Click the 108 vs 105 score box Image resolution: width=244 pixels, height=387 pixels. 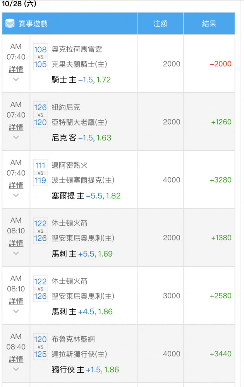(40, 57)
